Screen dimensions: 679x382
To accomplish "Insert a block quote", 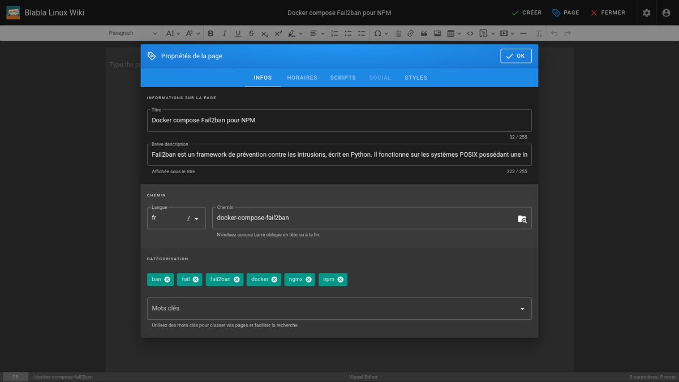I will [423, 33].
